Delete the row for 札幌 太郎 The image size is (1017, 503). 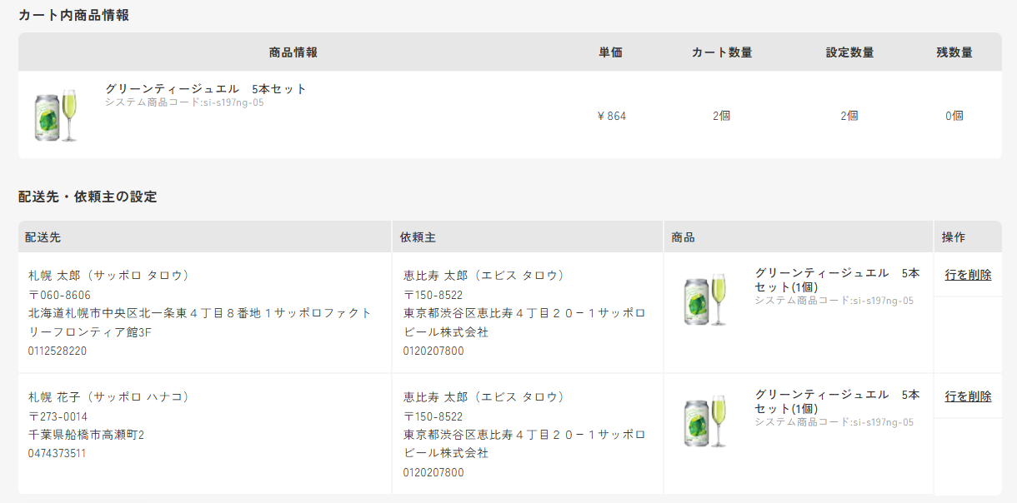968,275
